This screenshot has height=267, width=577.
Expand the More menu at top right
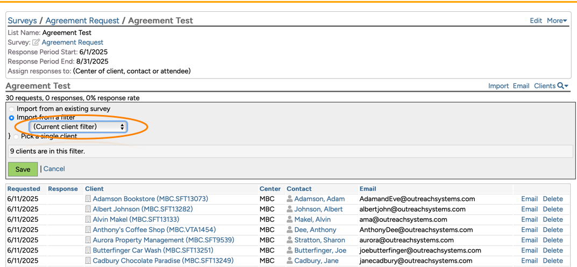pos(557,20)
